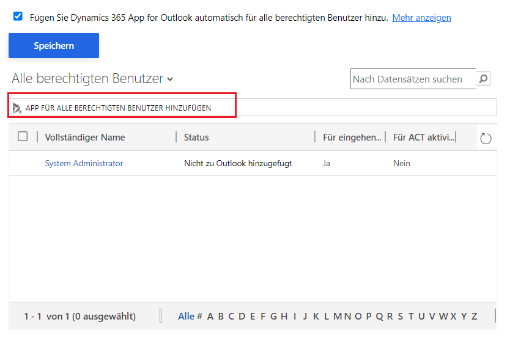Toggle the select-all checkbox in grid header
The height and width of the screenshot is (344, 529).
pyautogui.click(x=23, y=136)
